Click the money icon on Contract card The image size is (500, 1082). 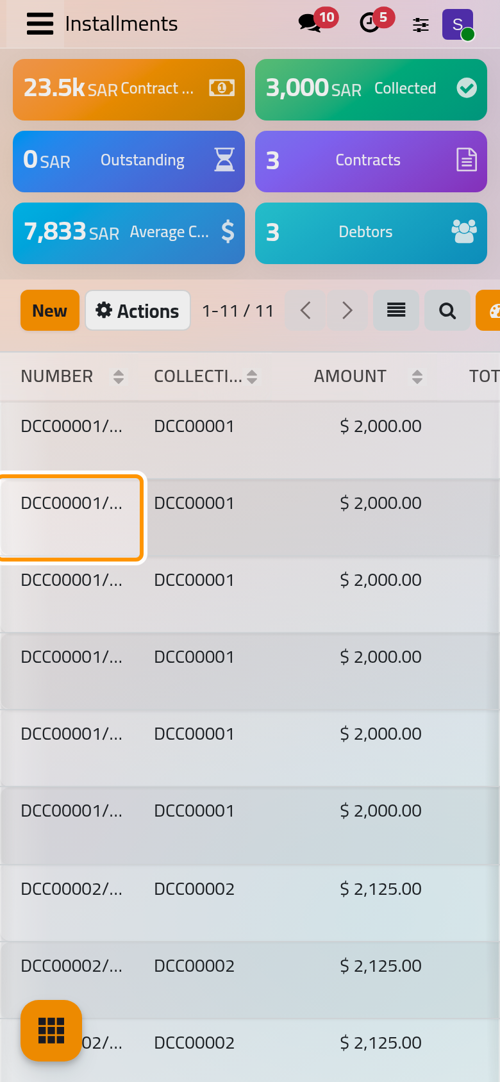222,88
